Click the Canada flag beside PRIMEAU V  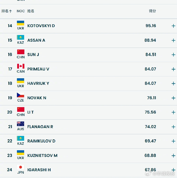pos(21,66)
